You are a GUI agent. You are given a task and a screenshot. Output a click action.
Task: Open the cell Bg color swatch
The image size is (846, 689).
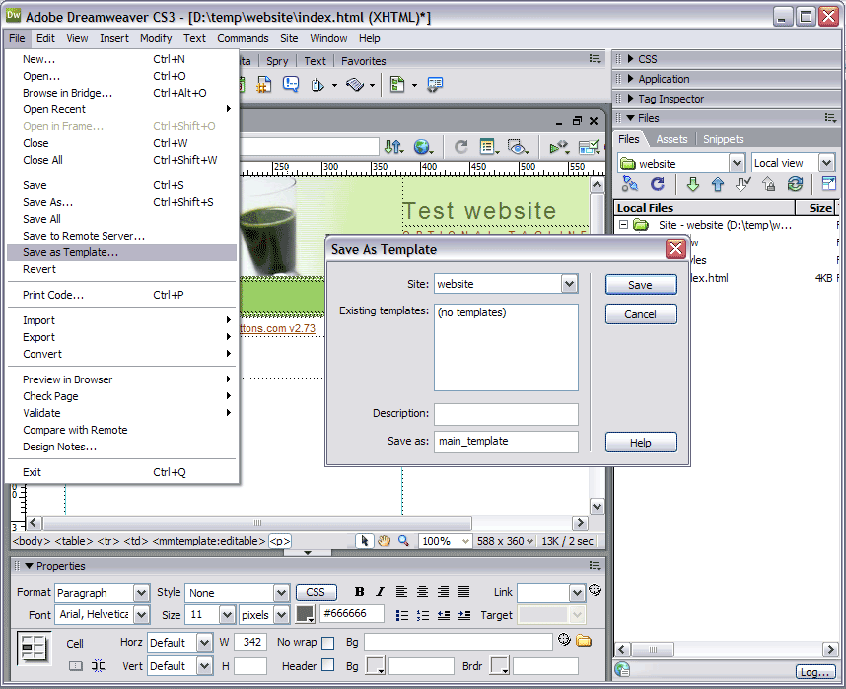click(376, 665)
